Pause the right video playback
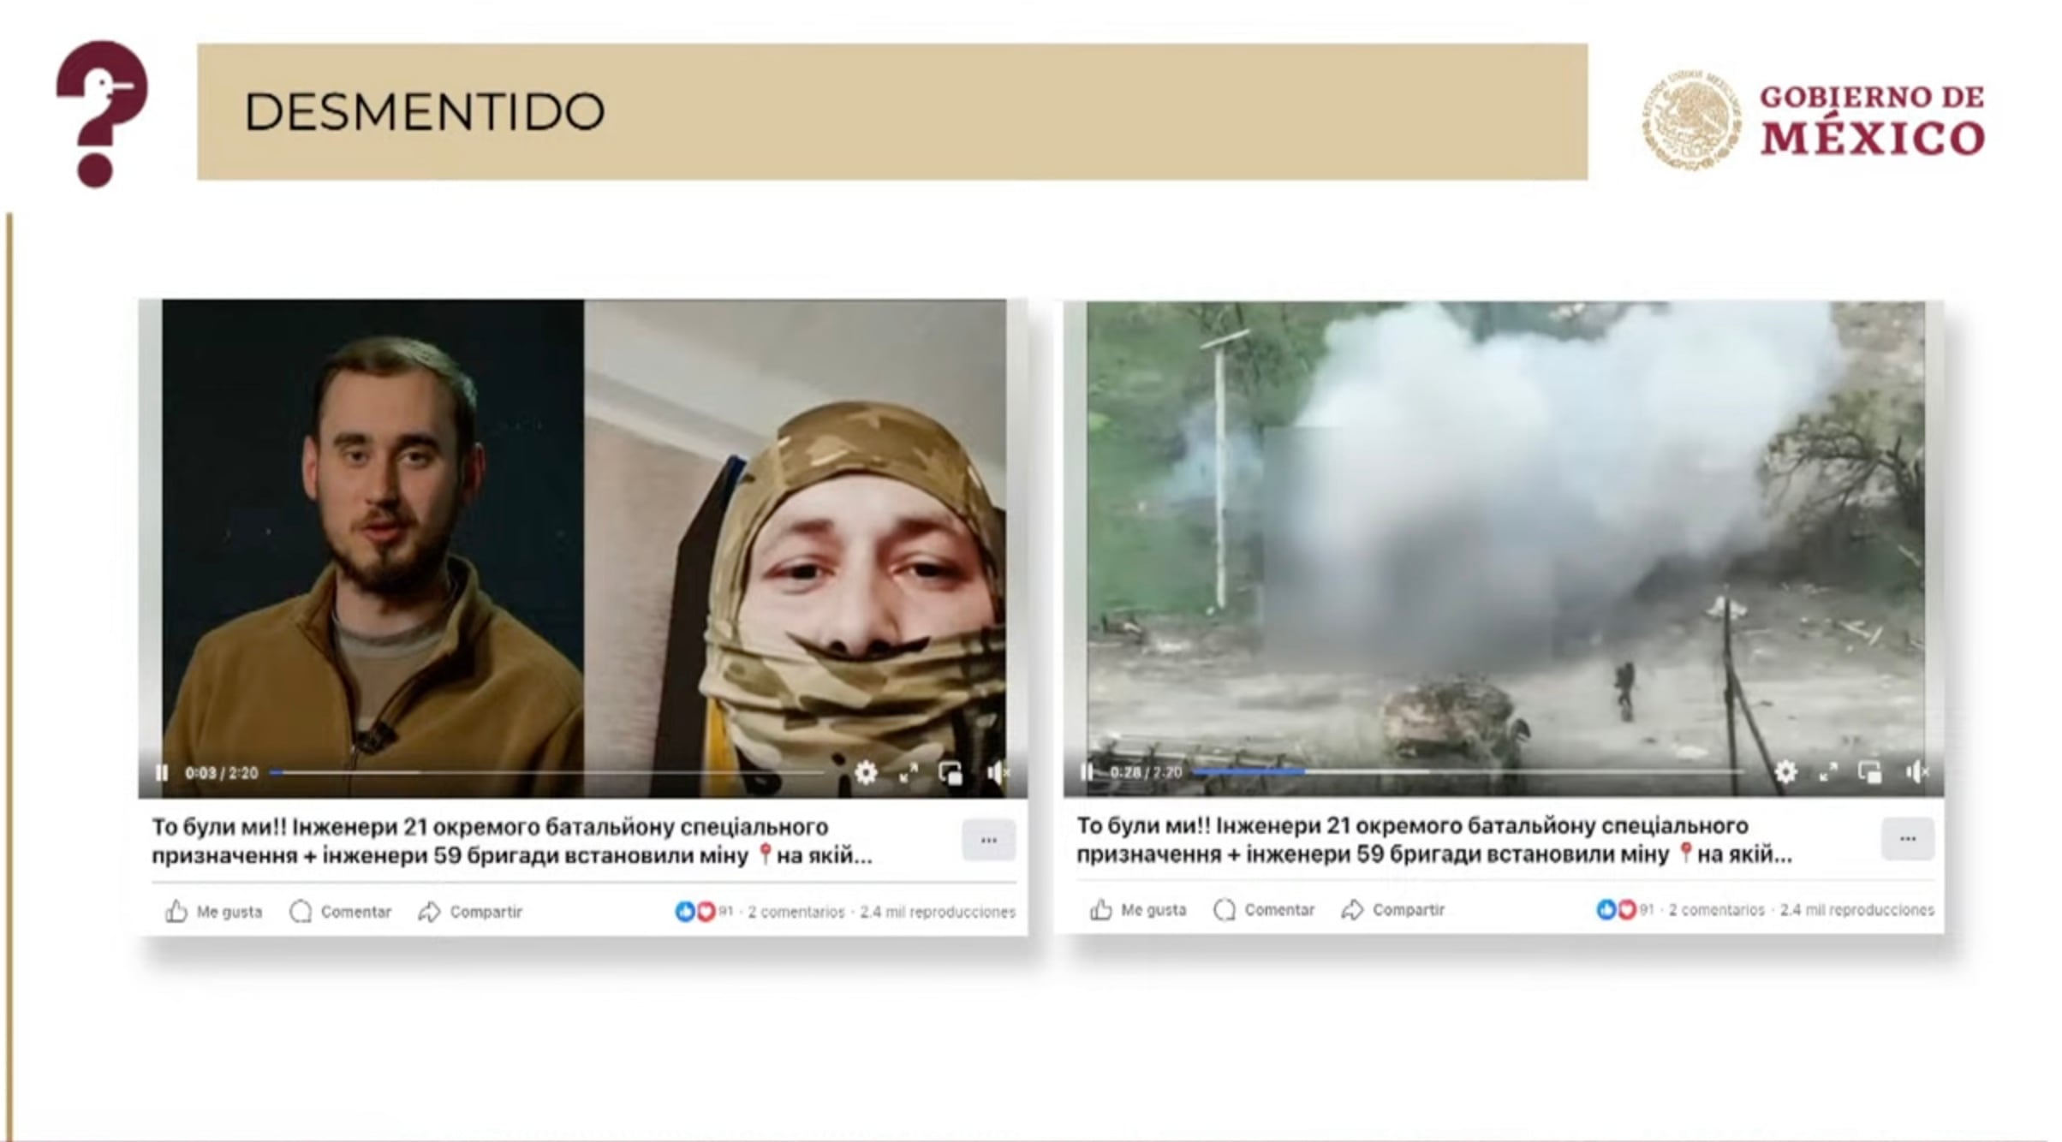2062x1142 pixels. pyautogui.click(x=1086, y=772)
